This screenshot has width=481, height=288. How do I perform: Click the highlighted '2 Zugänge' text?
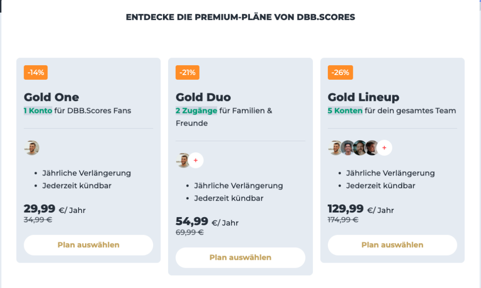pos(196,111)
